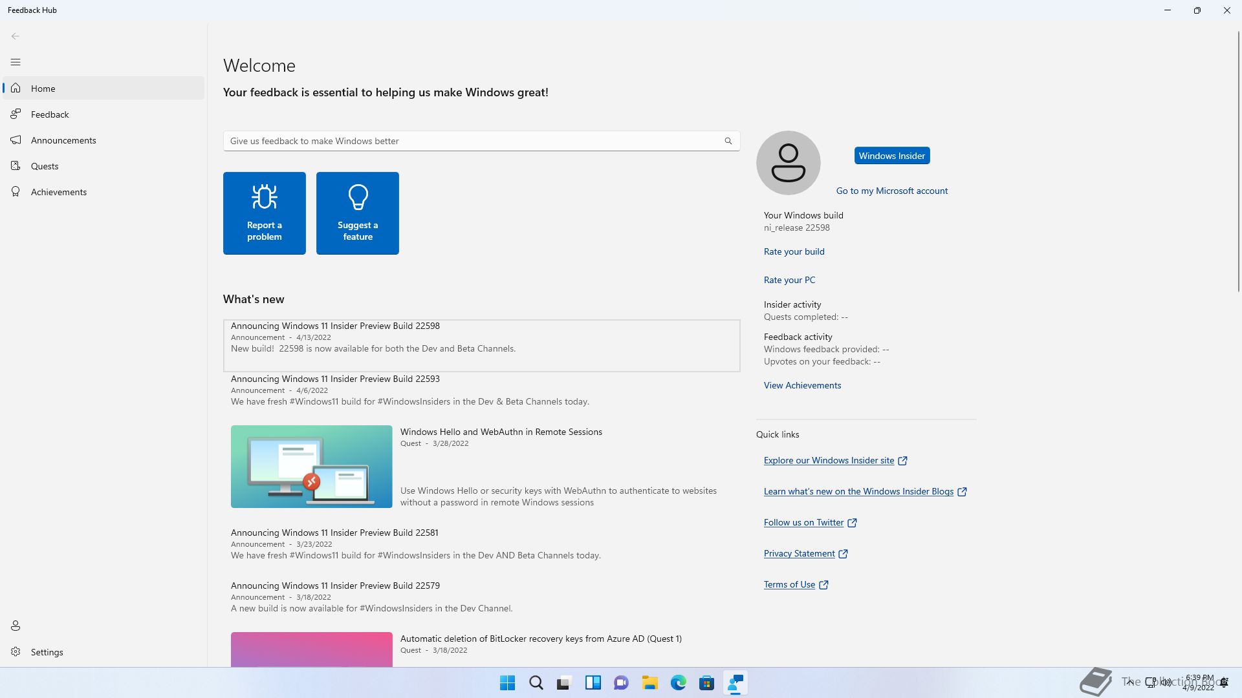Open File Explorer from the taskbar
This screenshot has width=1242, height=698.
click(650, 682)
